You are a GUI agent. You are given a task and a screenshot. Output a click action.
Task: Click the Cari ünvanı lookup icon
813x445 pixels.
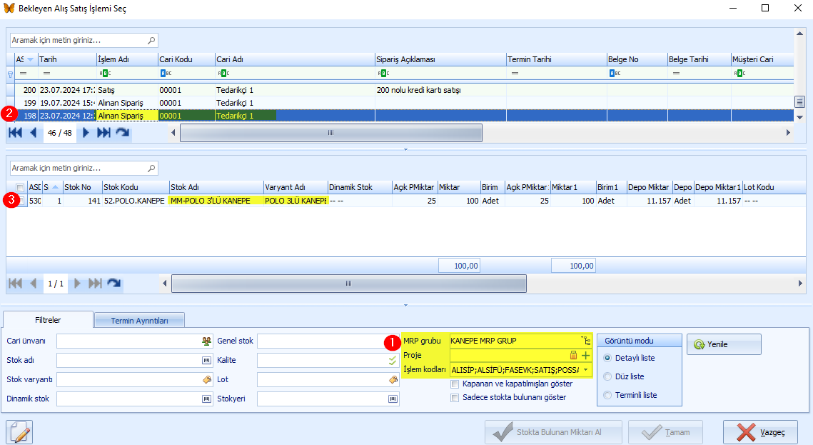pyautogui.click(x=207, y=341)
